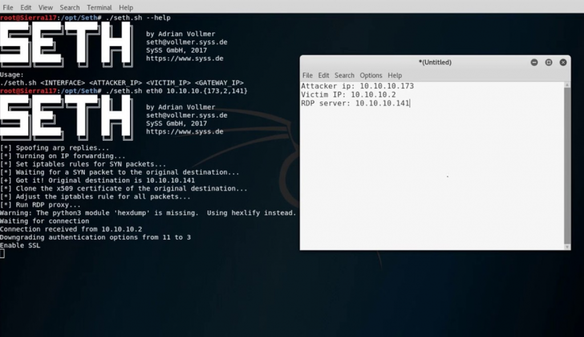The width and height of the screenshot is (584, 337).
Task: Click first 'by Adrian Vollmer' banner text
Action: [181, 34]
